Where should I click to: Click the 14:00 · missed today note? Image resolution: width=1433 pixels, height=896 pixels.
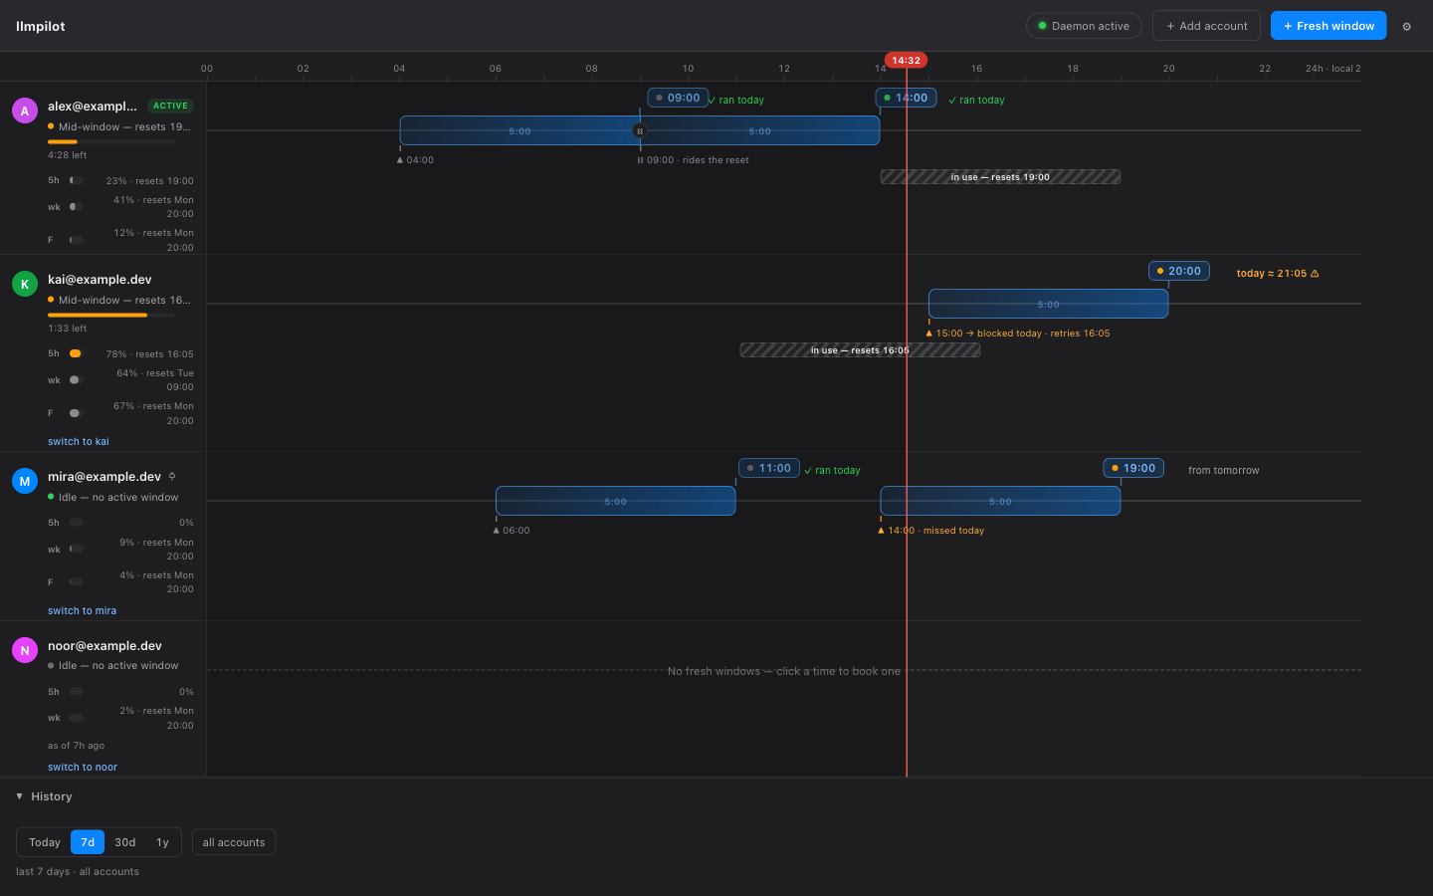[x=931, y=531]
